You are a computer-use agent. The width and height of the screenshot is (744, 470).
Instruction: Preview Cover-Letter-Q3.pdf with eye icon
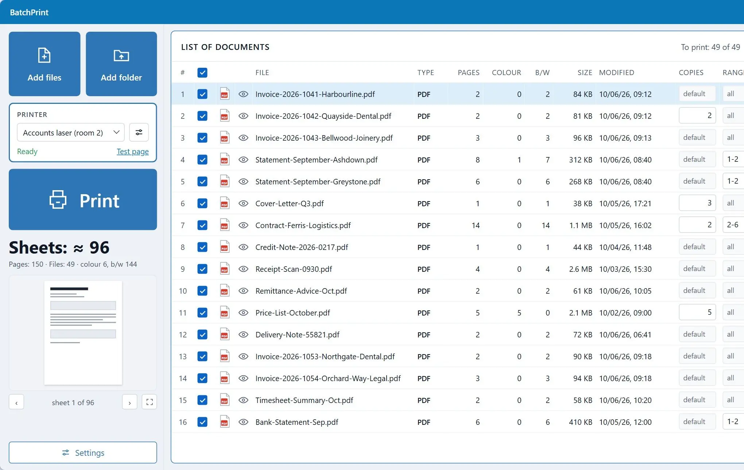(x=243, y=203)
